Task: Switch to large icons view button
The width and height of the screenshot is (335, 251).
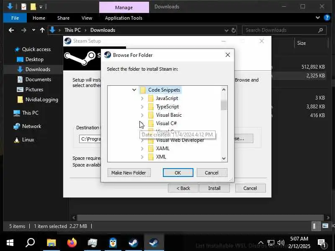Action: click(325, 226)
